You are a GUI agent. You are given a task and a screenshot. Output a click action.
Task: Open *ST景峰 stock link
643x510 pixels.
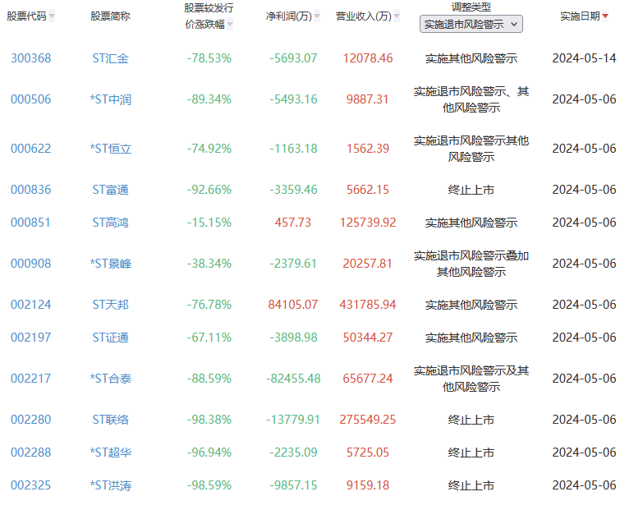click(111, 264)
